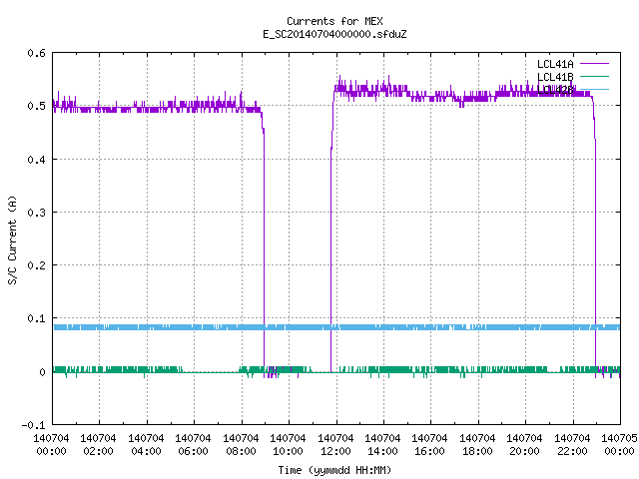
Task: Click the 140704 02:00 x-axis tick label
Action: tap(98, 444)
